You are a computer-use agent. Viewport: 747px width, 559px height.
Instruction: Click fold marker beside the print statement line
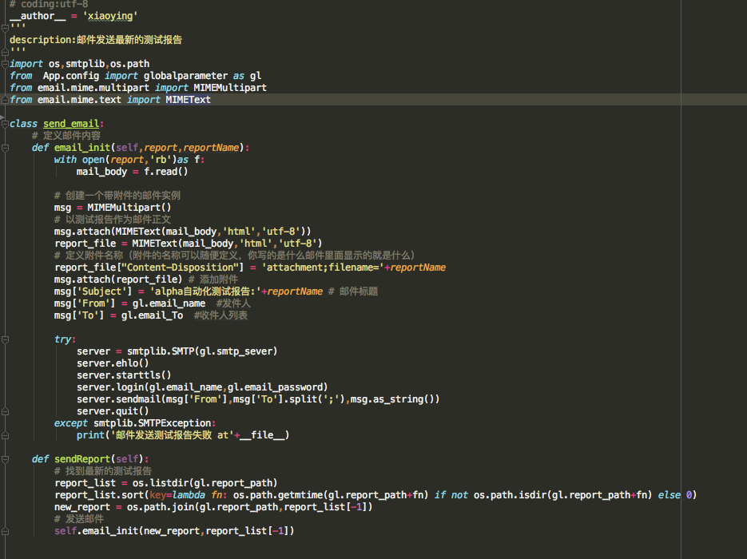click(x=5, y=435)
